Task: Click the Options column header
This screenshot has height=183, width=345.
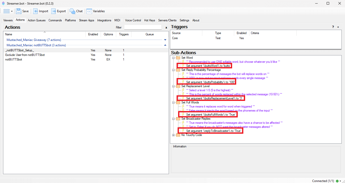Action: pyautogui.click(x=108, y=34)
